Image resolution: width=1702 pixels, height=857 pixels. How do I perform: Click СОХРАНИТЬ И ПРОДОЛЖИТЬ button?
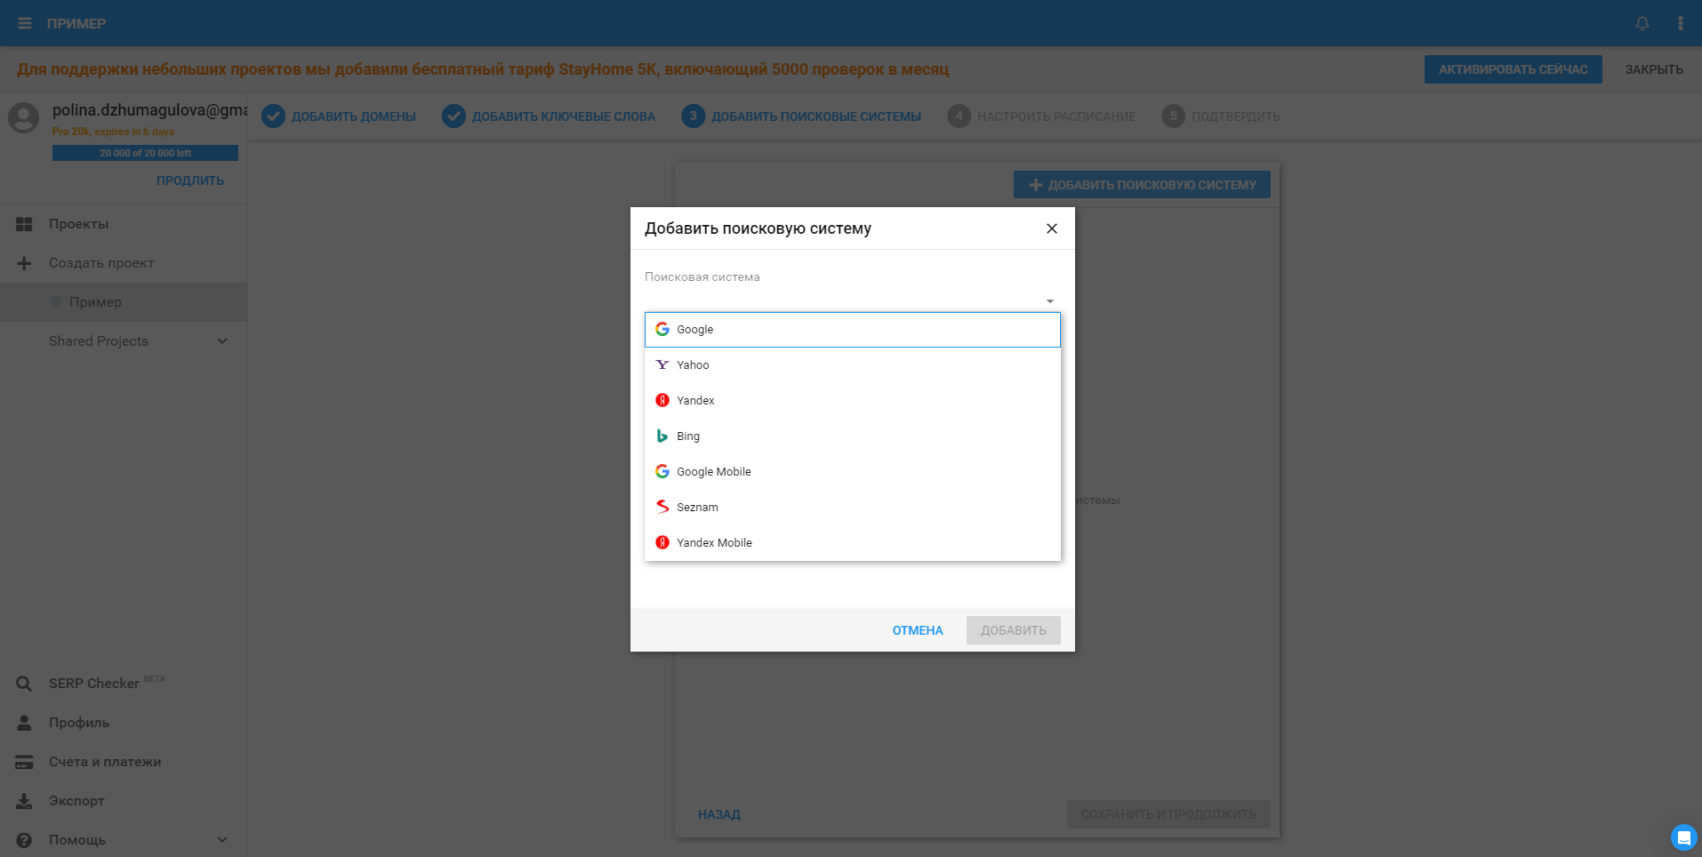point(1168,814)
